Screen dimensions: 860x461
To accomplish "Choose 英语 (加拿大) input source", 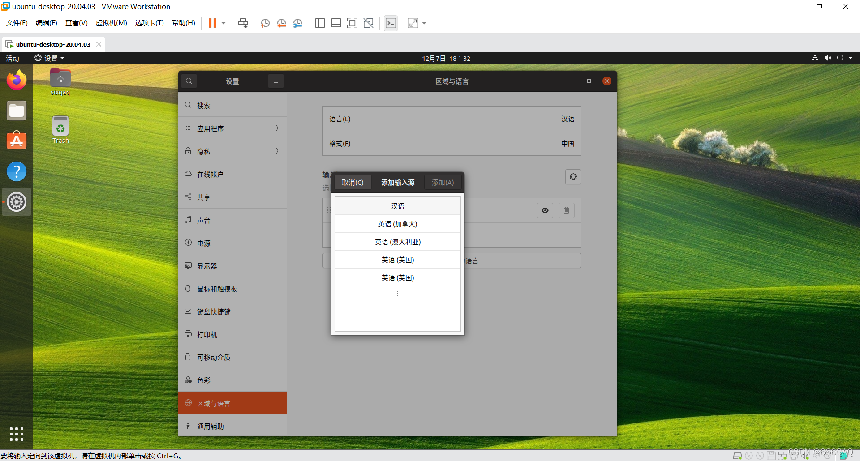I will point(398,224).
